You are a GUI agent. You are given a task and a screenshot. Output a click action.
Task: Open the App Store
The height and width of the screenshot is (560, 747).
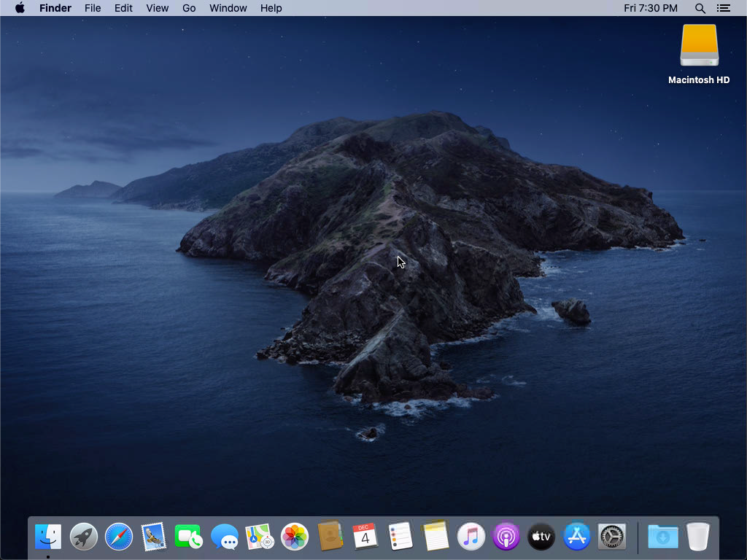tap(576, 537)
